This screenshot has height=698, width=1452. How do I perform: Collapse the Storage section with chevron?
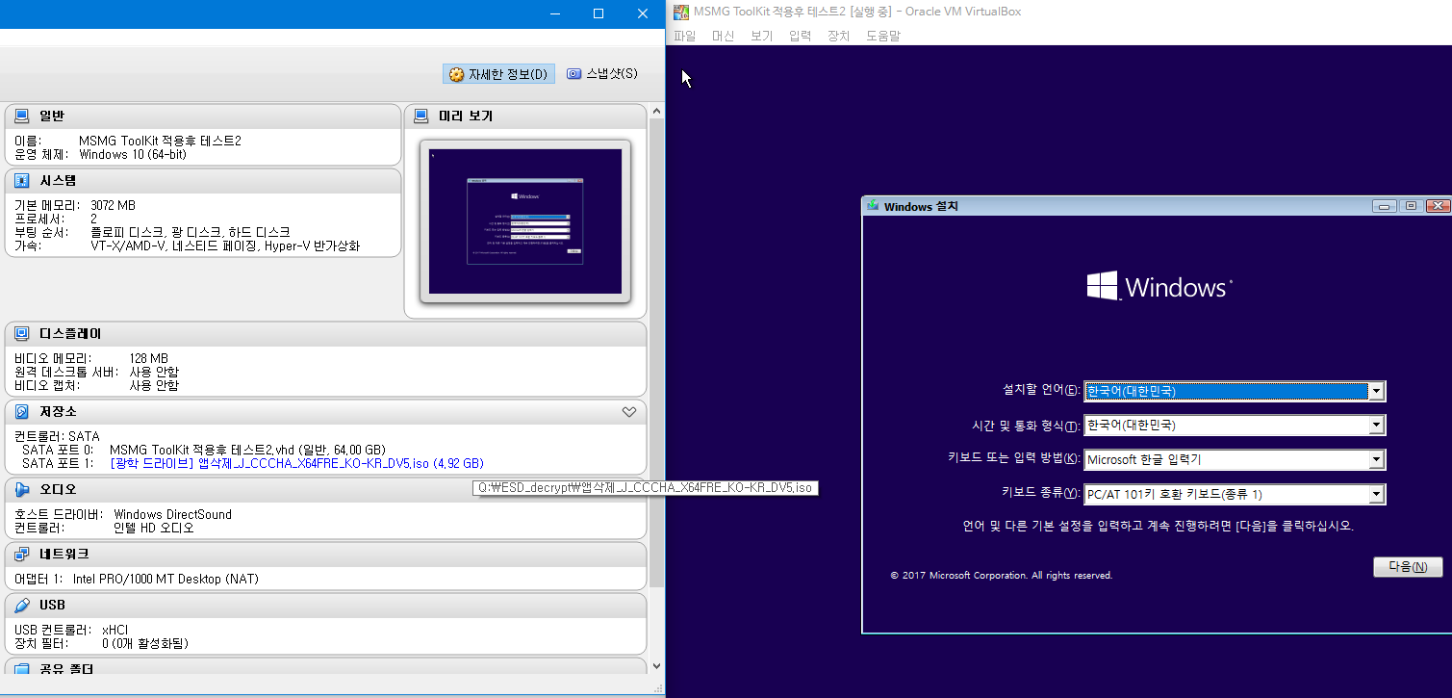pyautogui.click(x=629, y=412)
